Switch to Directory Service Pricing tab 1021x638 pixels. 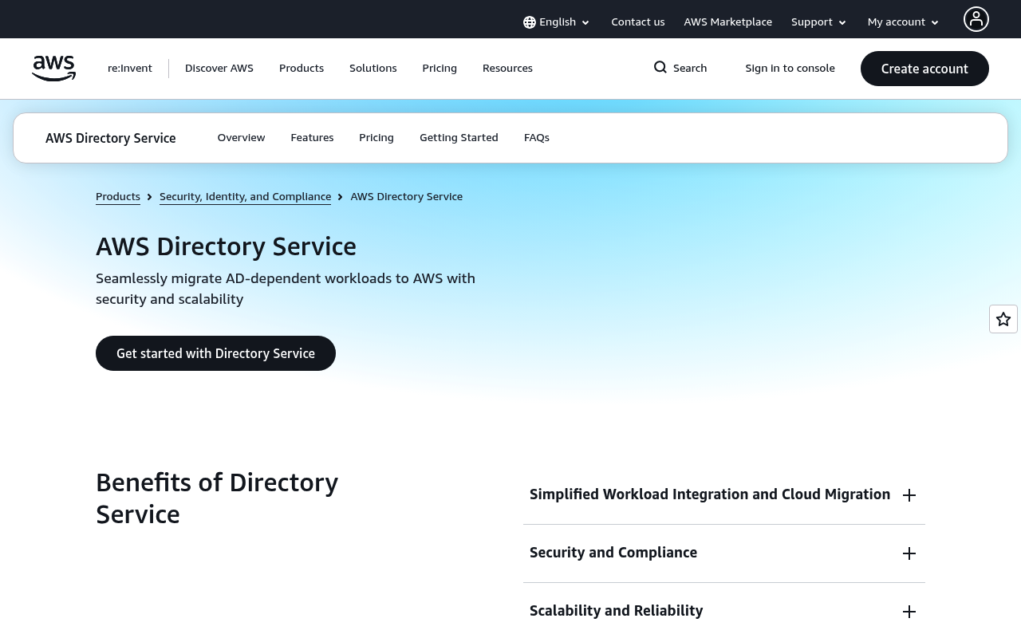click(376, 138)
